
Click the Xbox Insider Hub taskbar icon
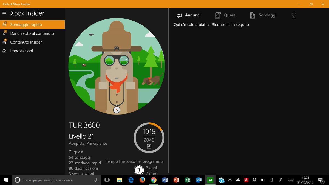tap(210, 180)
